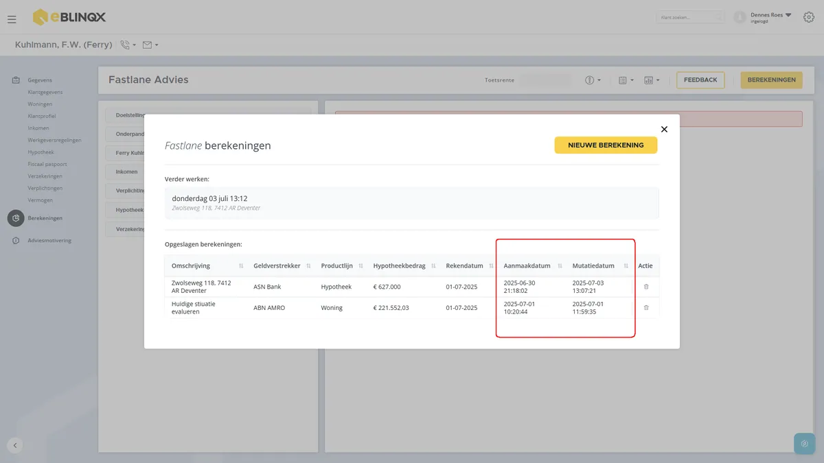Sort table by Aanmaakdatum column
The image size is (824, 463).
click(560, 266)
